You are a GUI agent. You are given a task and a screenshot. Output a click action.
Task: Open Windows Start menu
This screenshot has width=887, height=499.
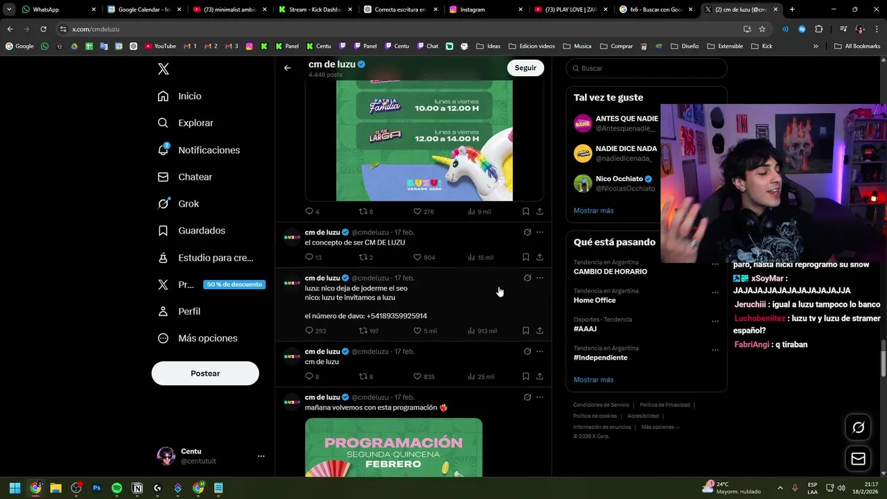15,488
